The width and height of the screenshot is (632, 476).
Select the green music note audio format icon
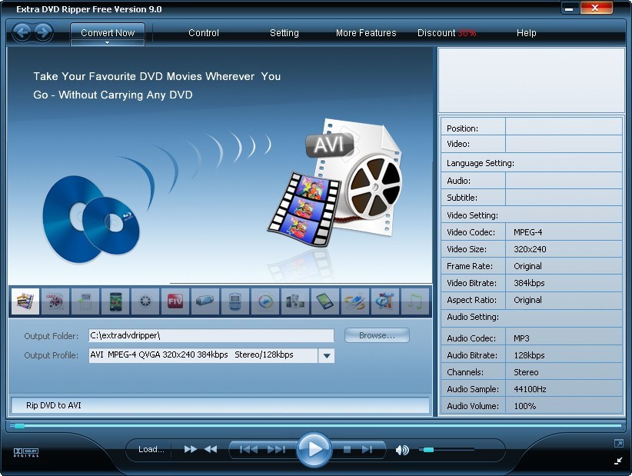pos(415,301)
